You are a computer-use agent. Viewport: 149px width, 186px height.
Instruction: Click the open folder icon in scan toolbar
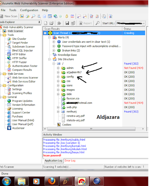(52, 23)
